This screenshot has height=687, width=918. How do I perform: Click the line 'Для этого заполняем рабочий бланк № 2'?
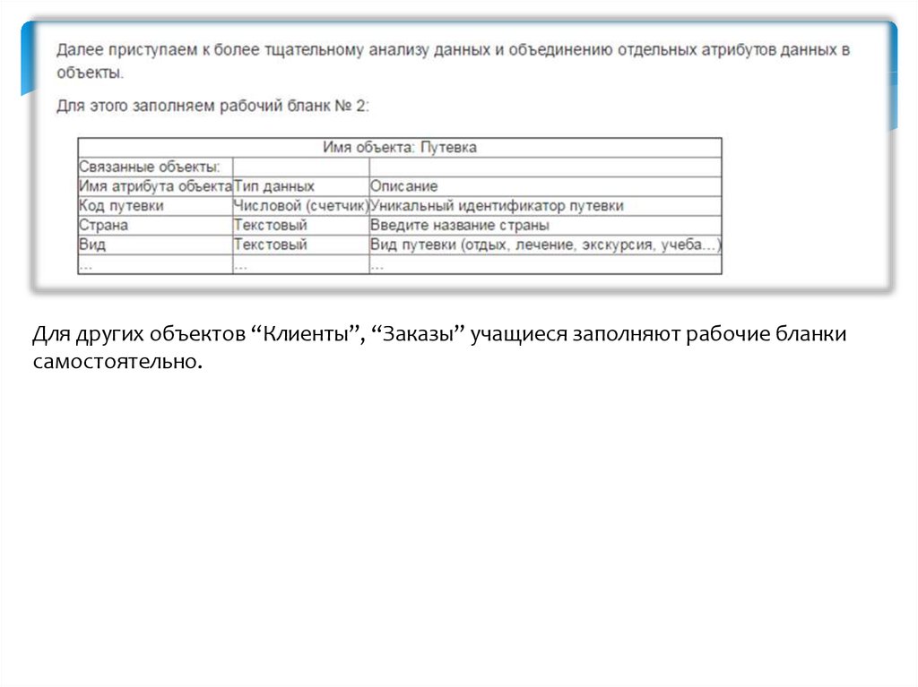(x=212, y=106)
